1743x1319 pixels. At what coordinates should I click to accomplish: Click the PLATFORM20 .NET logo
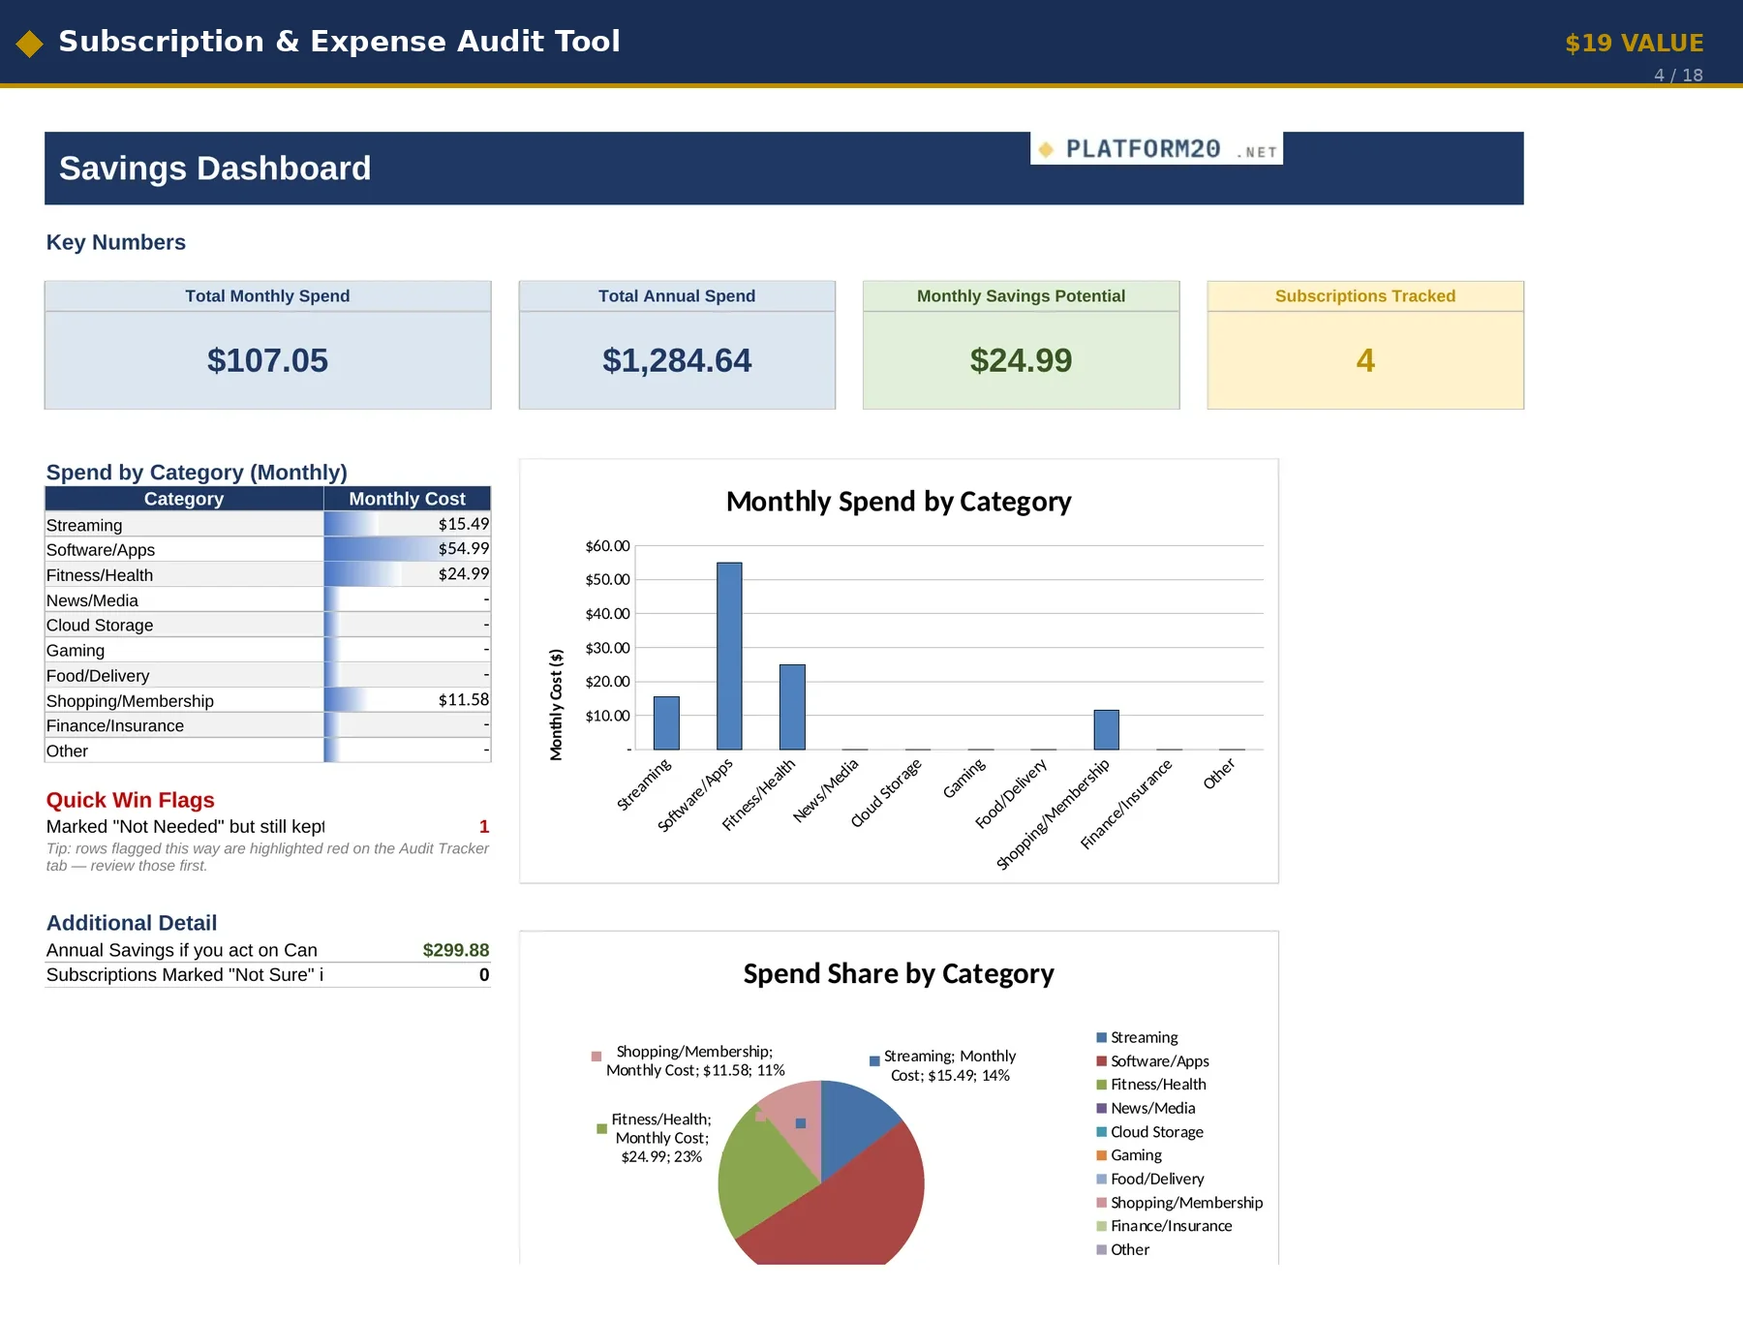point(1157,149)
